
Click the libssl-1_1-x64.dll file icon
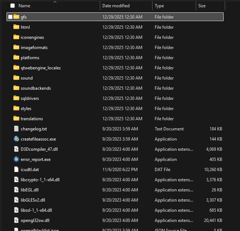tap(16, 210)
